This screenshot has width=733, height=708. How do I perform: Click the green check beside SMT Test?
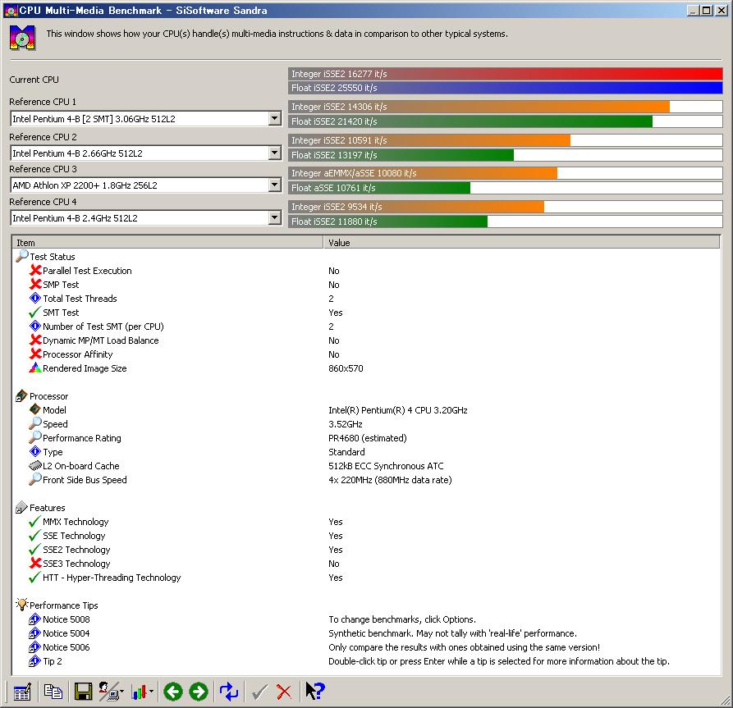click(x=35, y=313)
